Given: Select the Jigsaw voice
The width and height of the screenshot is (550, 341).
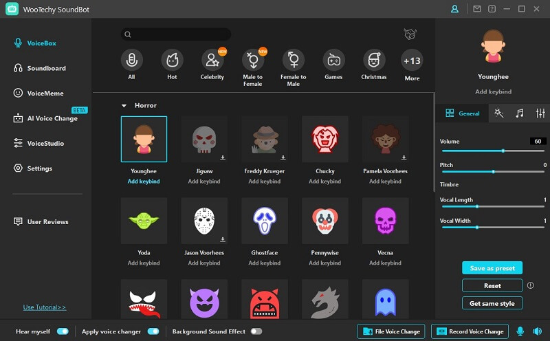Looking at the screenshot, I should tap(204, 140).
